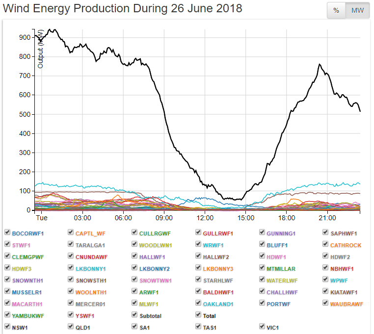The image size is (374, 334).
Task: Click the 12:00 mark on the time axis
Action: pos(205,218)
